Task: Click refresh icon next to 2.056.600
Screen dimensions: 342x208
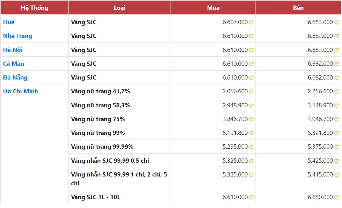Action: [x=251, y=91]
